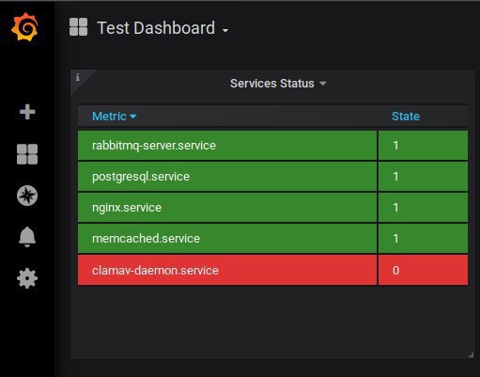Click the Grafana logo home icon
Viewport: 480px width, 377px height.
point(24,27)
